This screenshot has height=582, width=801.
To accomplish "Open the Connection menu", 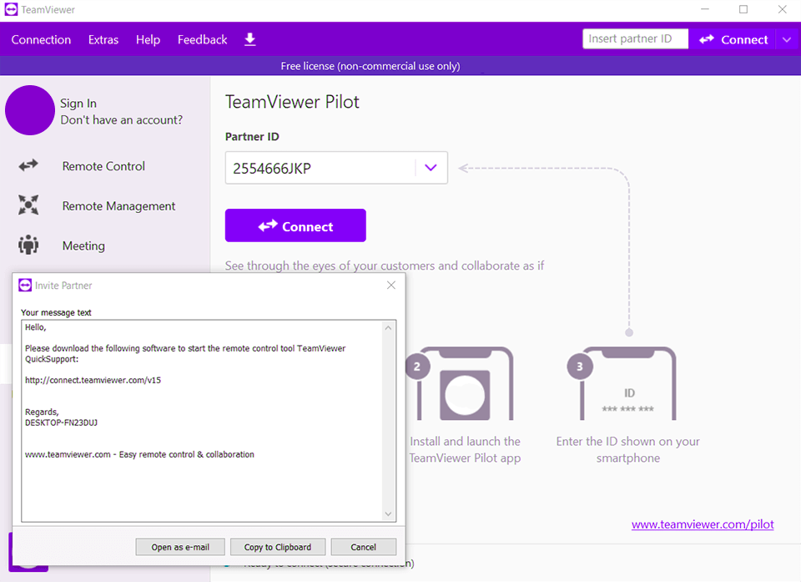I will (41, 39).
